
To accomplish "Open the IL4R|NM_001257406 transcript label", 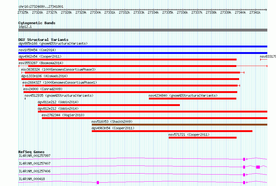I will pyautogui.click(x=34, y=171).
